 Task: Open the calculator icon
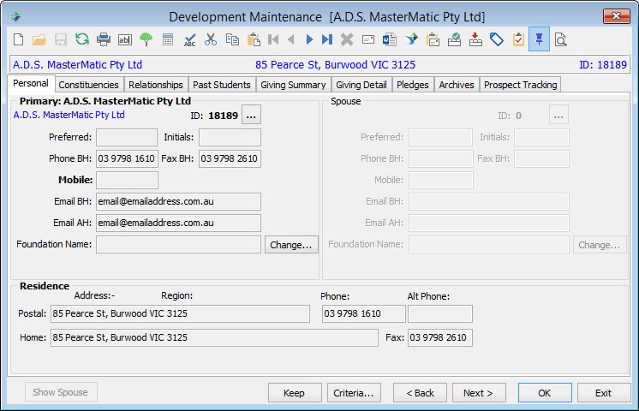pyautogui.click(x=168, y=39)
